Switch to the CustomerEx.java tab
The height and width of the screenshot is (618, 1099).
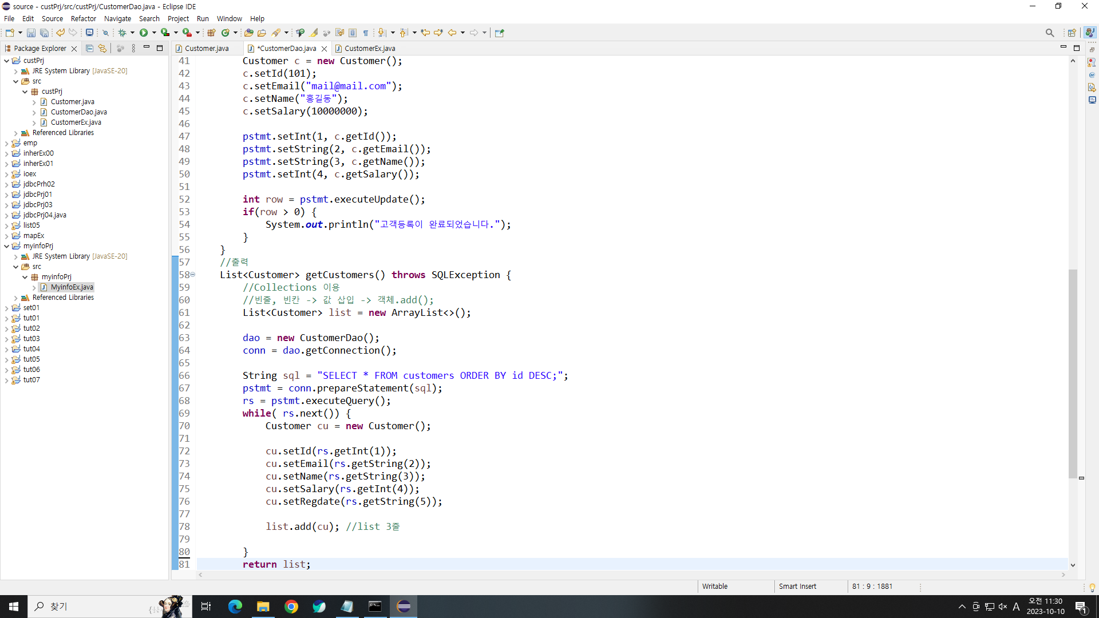pos(369,49)
